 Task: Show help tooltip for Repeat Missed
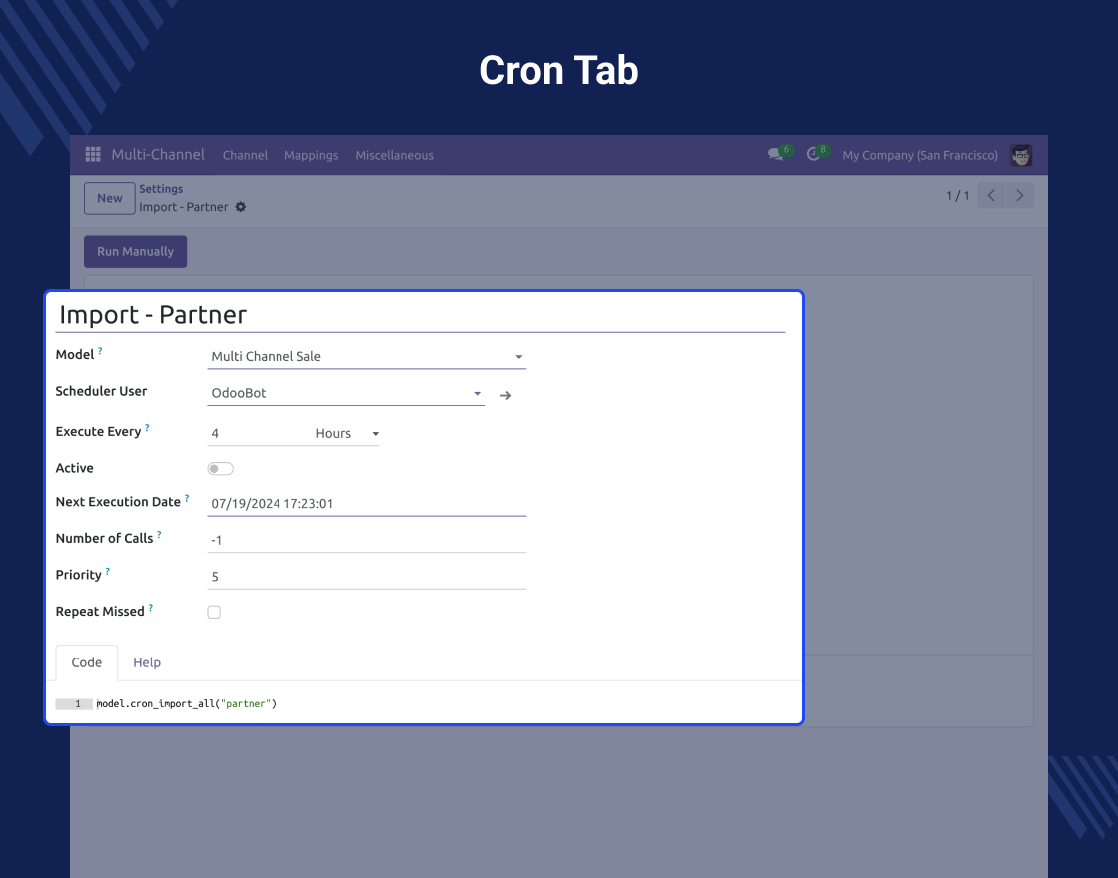[151, 608]
